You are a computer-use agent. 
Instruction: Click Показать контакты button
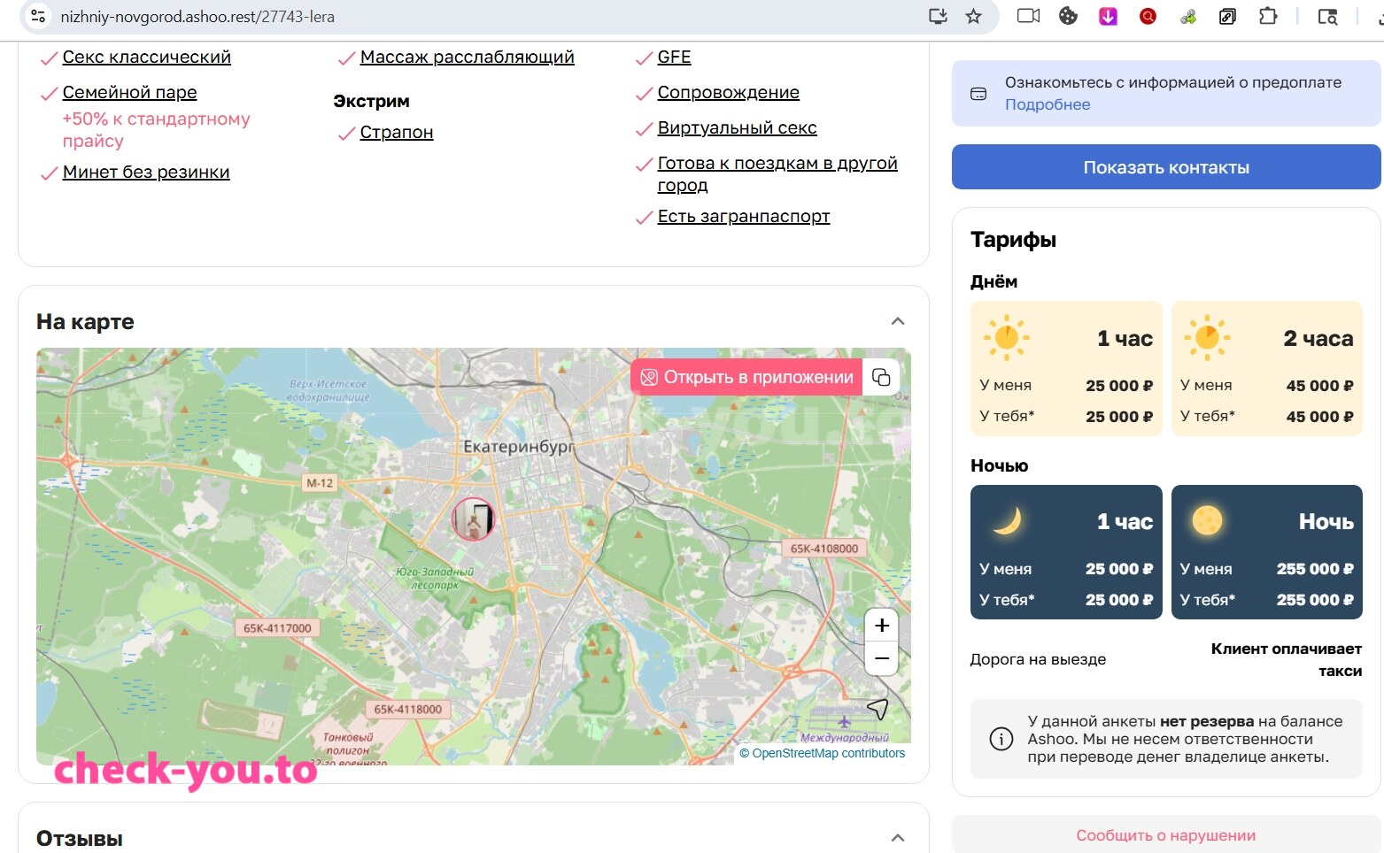(1166, 167)
